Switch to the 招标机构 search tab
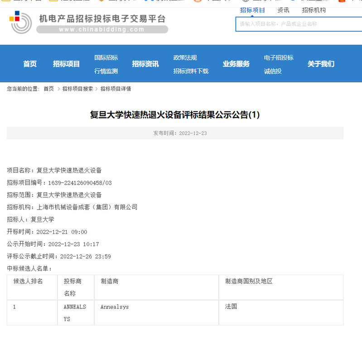Viewport: 362px width, 338px height. coord(314,10)
